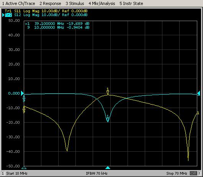Click marker 1 readout 39.100000 MHz

coord(49,24)
